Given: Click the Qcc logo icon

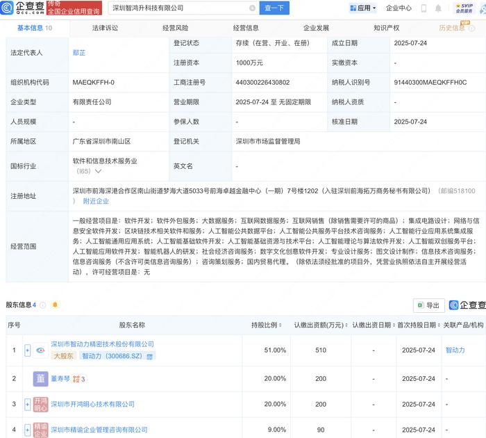Looking at the screenshot, I should click(6, 8).
